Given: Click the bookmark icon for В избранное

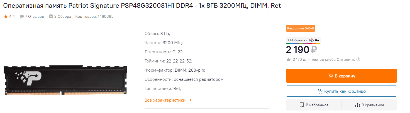Looking at the screenshot, I should point(301,105).
